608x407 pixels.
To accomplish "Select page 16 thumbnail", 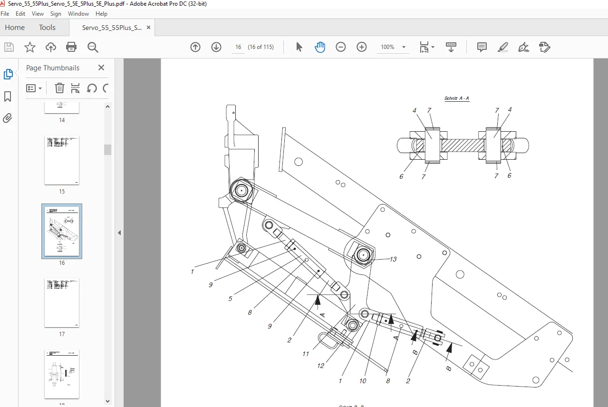I will 62,232.
